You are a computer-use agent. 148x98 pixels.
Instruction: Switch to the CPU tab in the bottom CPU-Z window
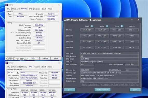[9, 67]
